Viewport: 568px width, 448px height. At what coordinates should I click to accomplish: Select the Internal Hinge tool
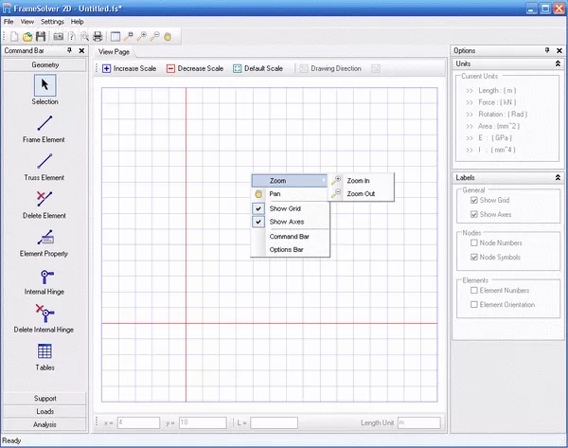pos(44,281)
